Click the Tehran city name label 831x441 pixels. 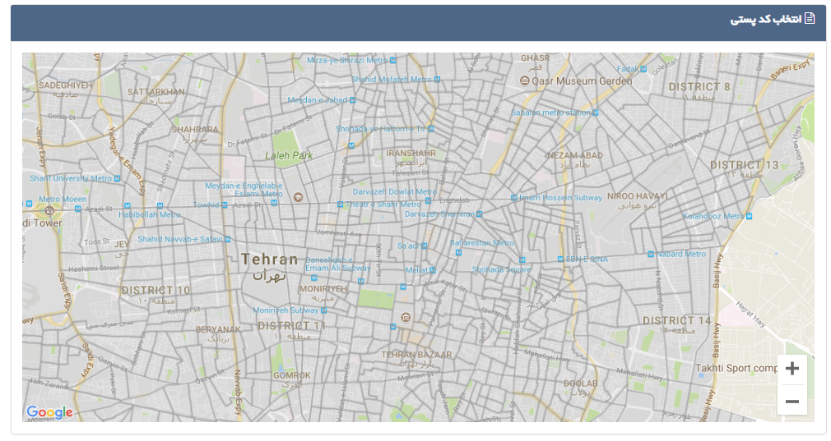tap(270, 260)
